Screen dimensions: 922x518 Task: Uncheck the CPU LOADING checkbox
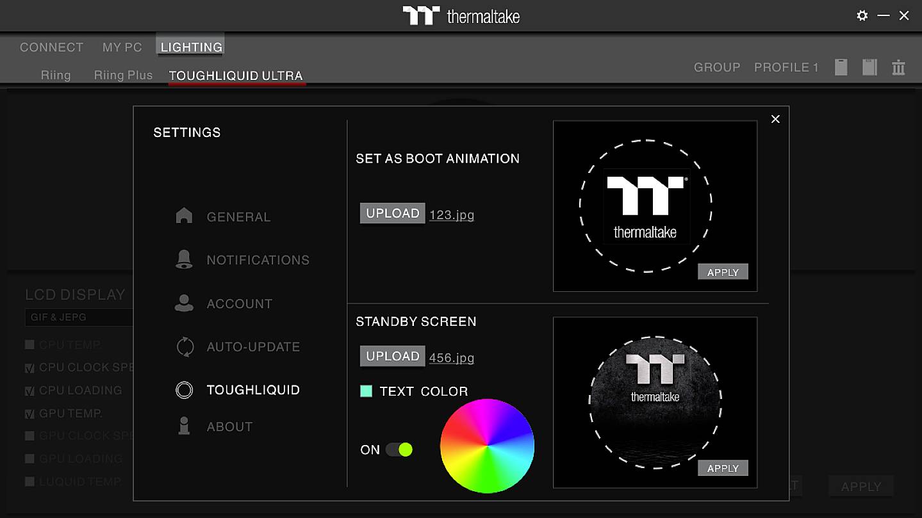(29, 390)
